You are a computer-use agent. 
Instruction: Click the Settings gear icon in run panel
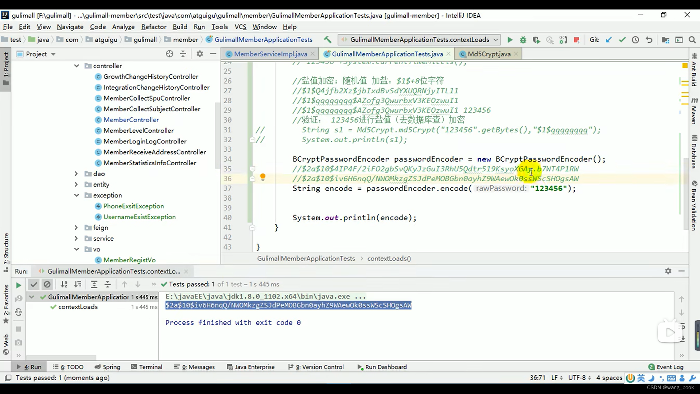tap(668, 271)
